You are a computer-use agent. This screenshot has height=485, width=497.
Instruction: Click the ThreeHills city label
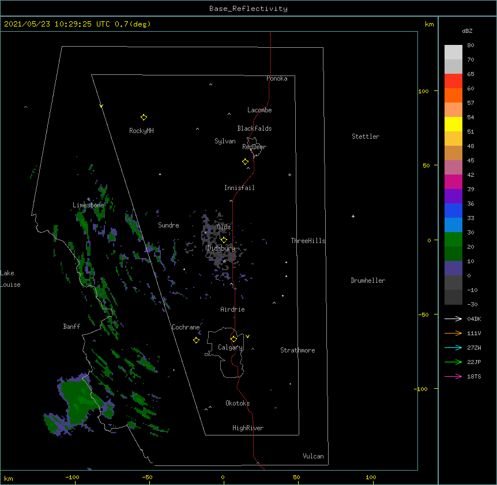click(308, 241)
